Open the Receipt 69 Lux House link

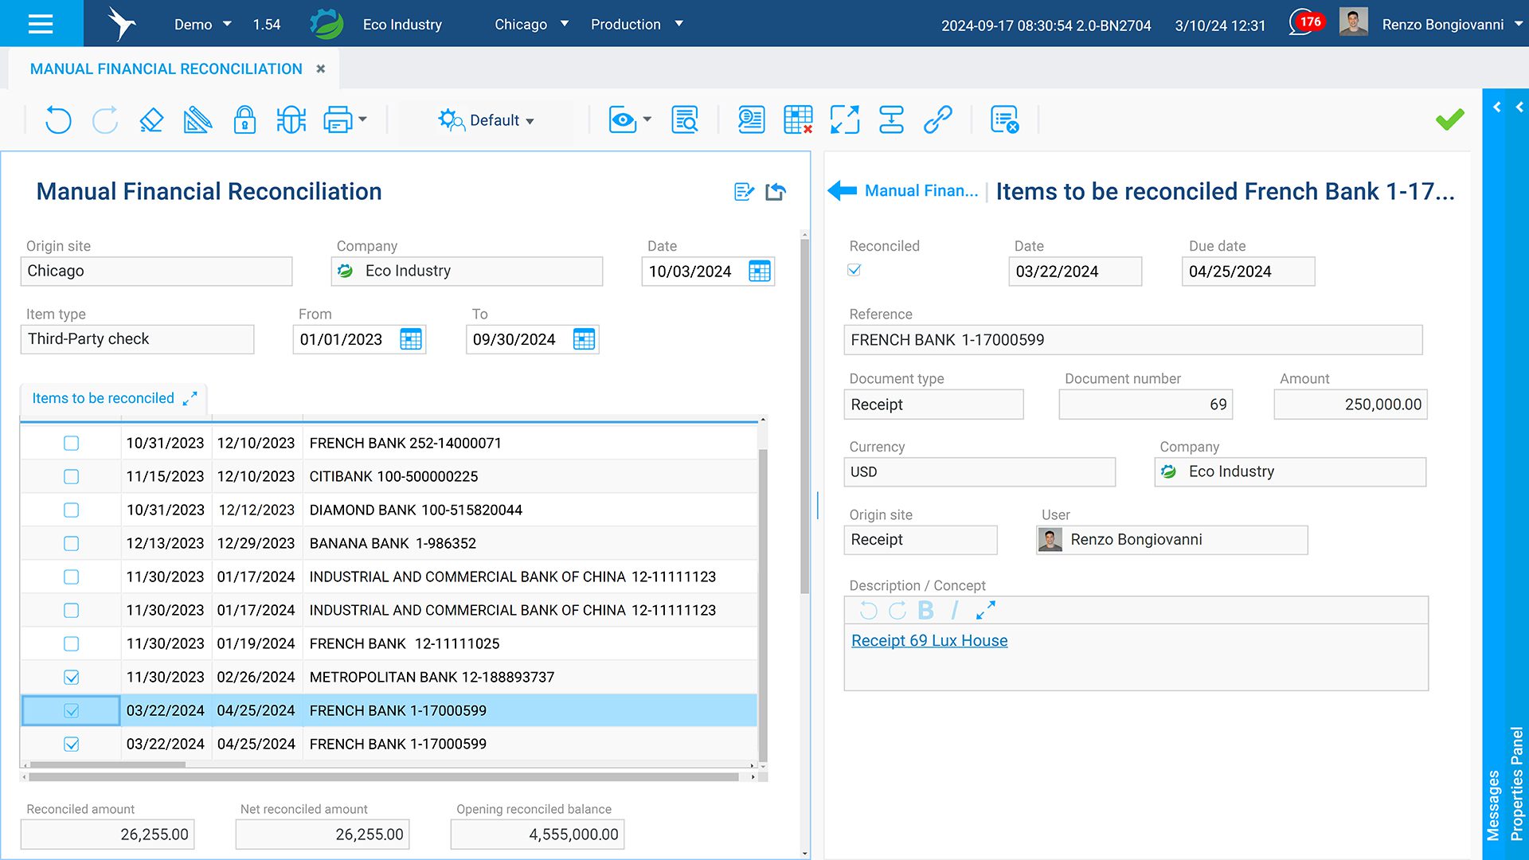click(929, 641)
